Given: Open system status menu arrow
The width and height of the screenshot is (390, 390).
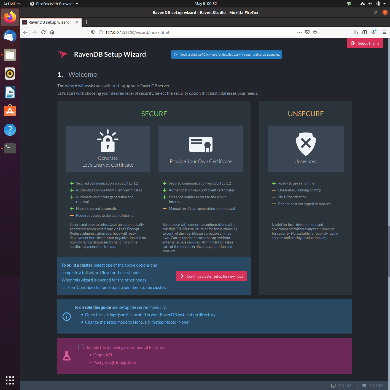Looking at the screenshot, I should pos(384,4).
